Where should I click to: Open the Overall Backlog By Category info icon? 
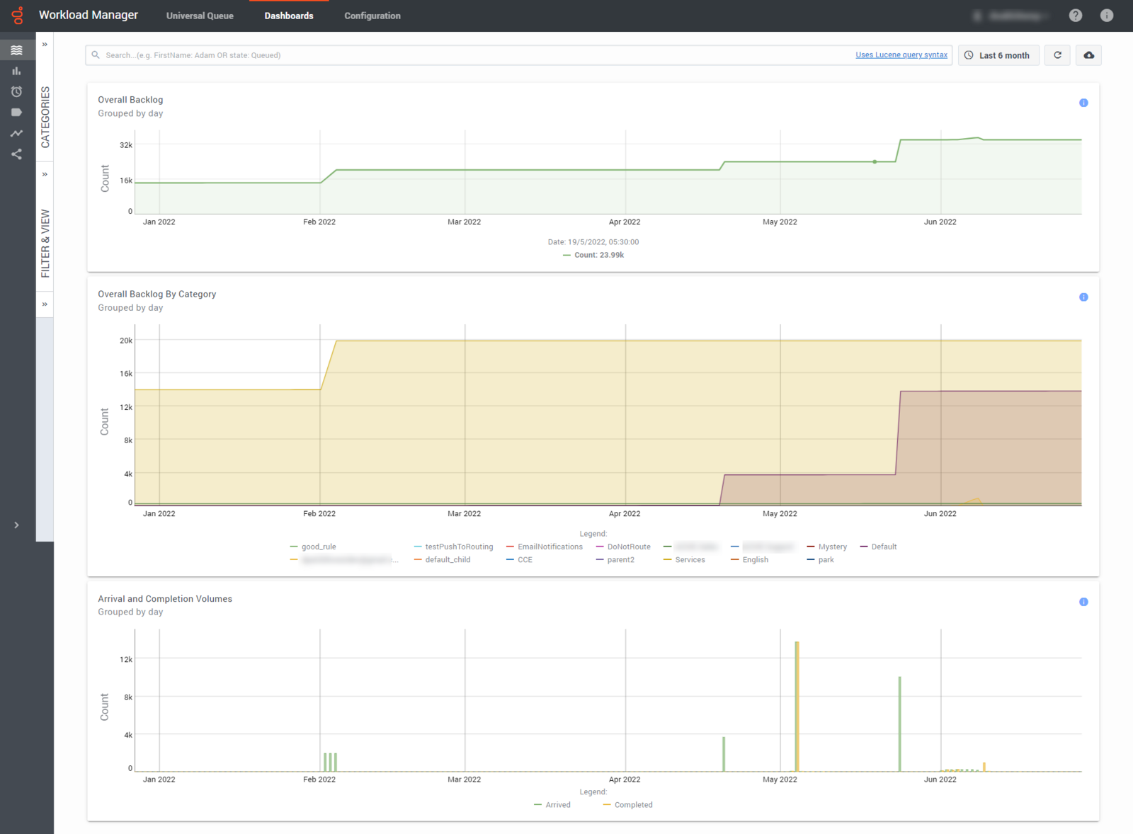[x=1083, y=297]
